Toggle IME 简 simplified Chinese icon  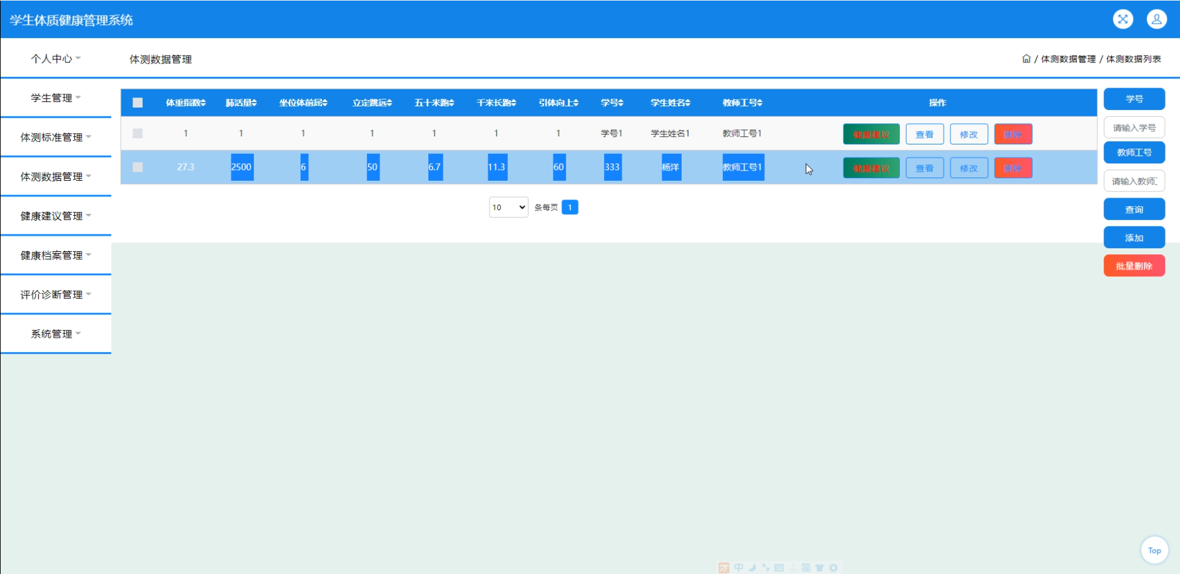pyautogui.click(x=806, y=568)
